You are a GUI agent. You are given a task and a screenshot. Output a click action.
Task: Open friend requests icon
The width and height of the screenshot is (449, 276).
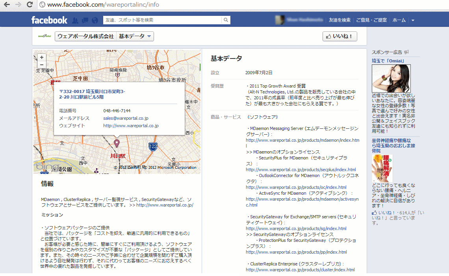pos(75,20)
